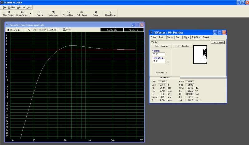
Task: Click the Tuning freq. input field
Action: (x=158, y=61)
